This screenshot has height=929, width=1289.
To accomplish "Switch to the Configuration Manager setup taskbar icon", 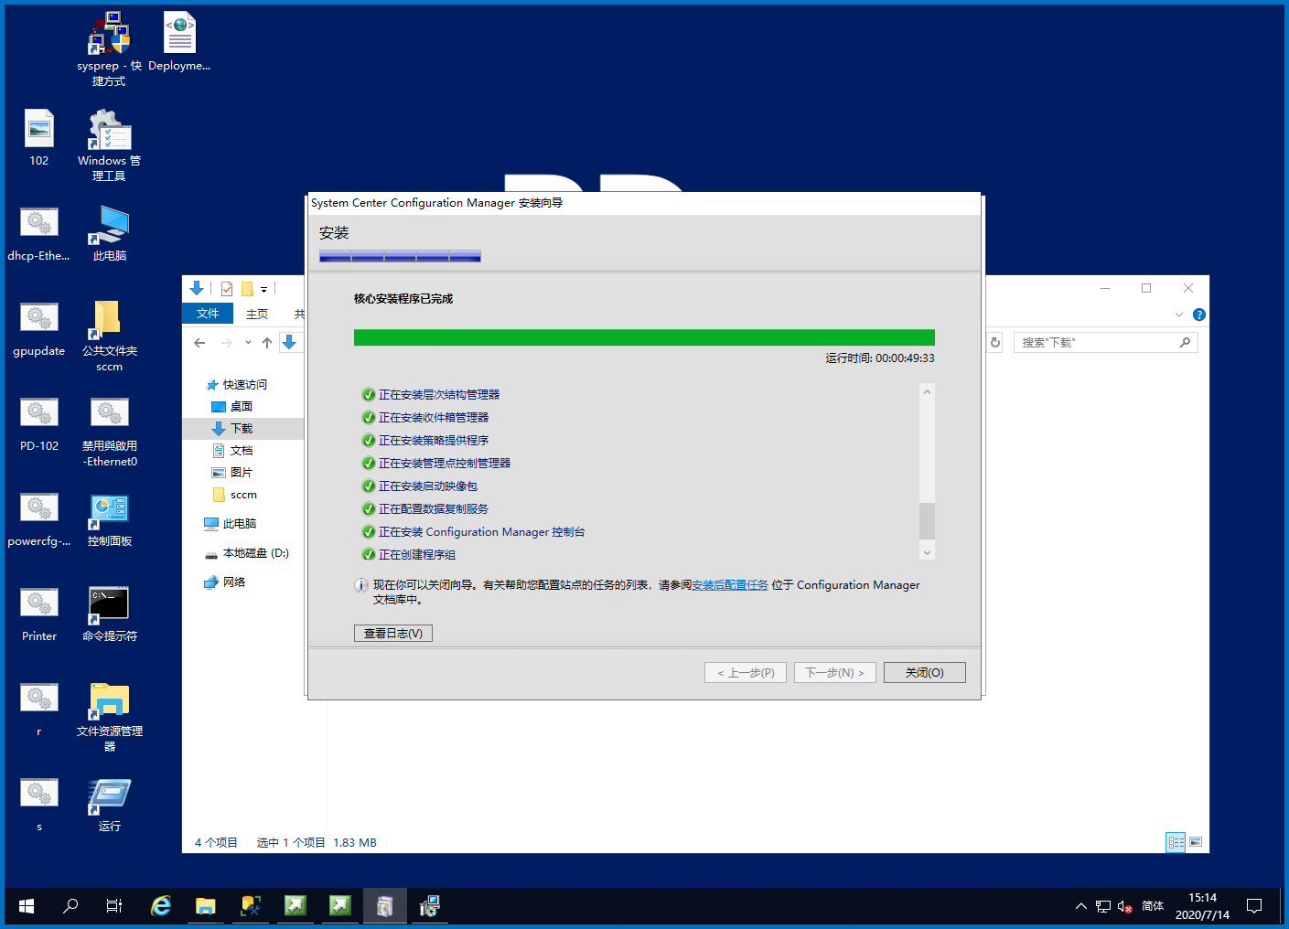I will click(x=384, y=906).
